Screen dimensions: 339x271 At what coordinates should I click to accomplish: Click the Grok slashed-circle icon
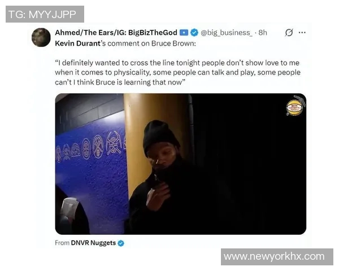(289, 33)
